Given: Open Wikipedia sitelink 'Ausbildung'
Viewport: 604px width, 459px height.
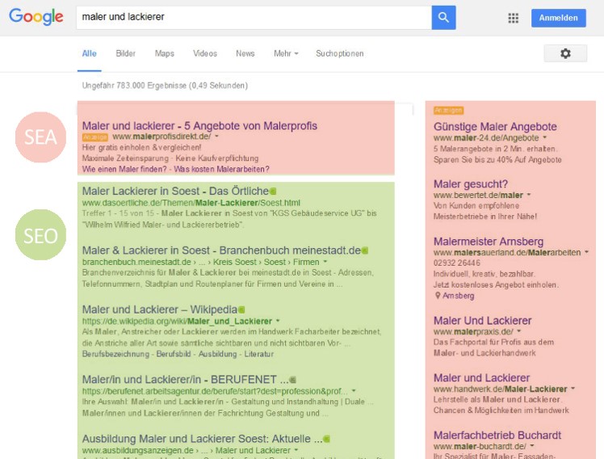Looking at the screenshot, I should [x=218, y=354].
